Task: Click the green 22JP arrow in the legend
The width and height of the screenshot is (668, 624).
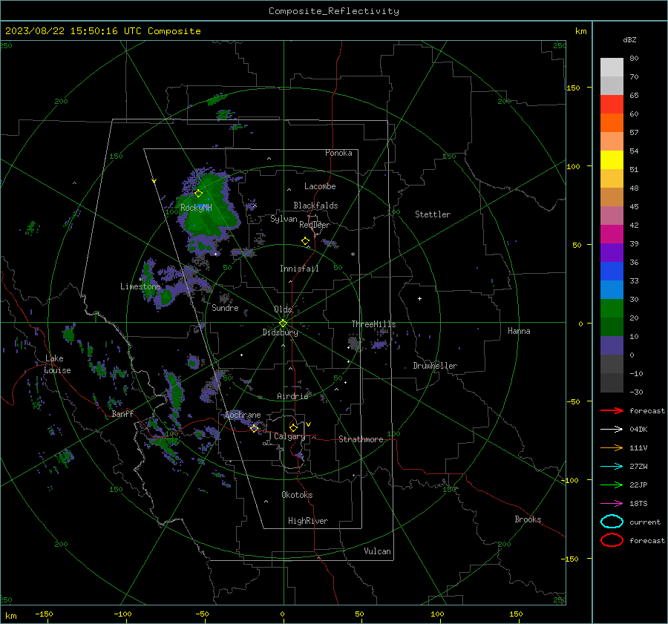Action: point(612,485)
